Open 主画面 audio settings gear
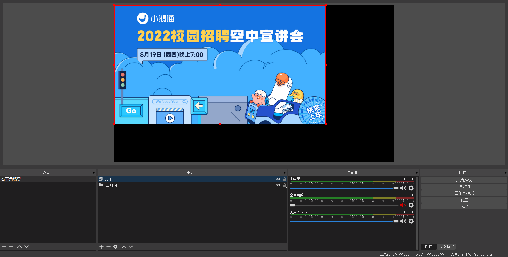 pyautogui.click(x=411, y=188)
